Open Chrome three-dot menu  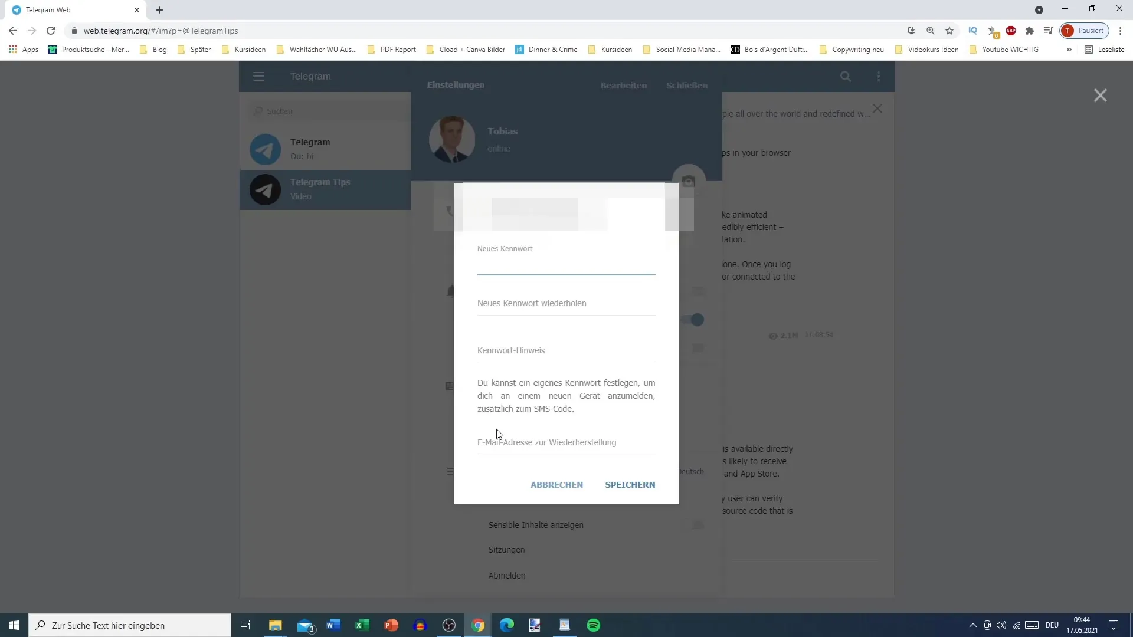1120,31
